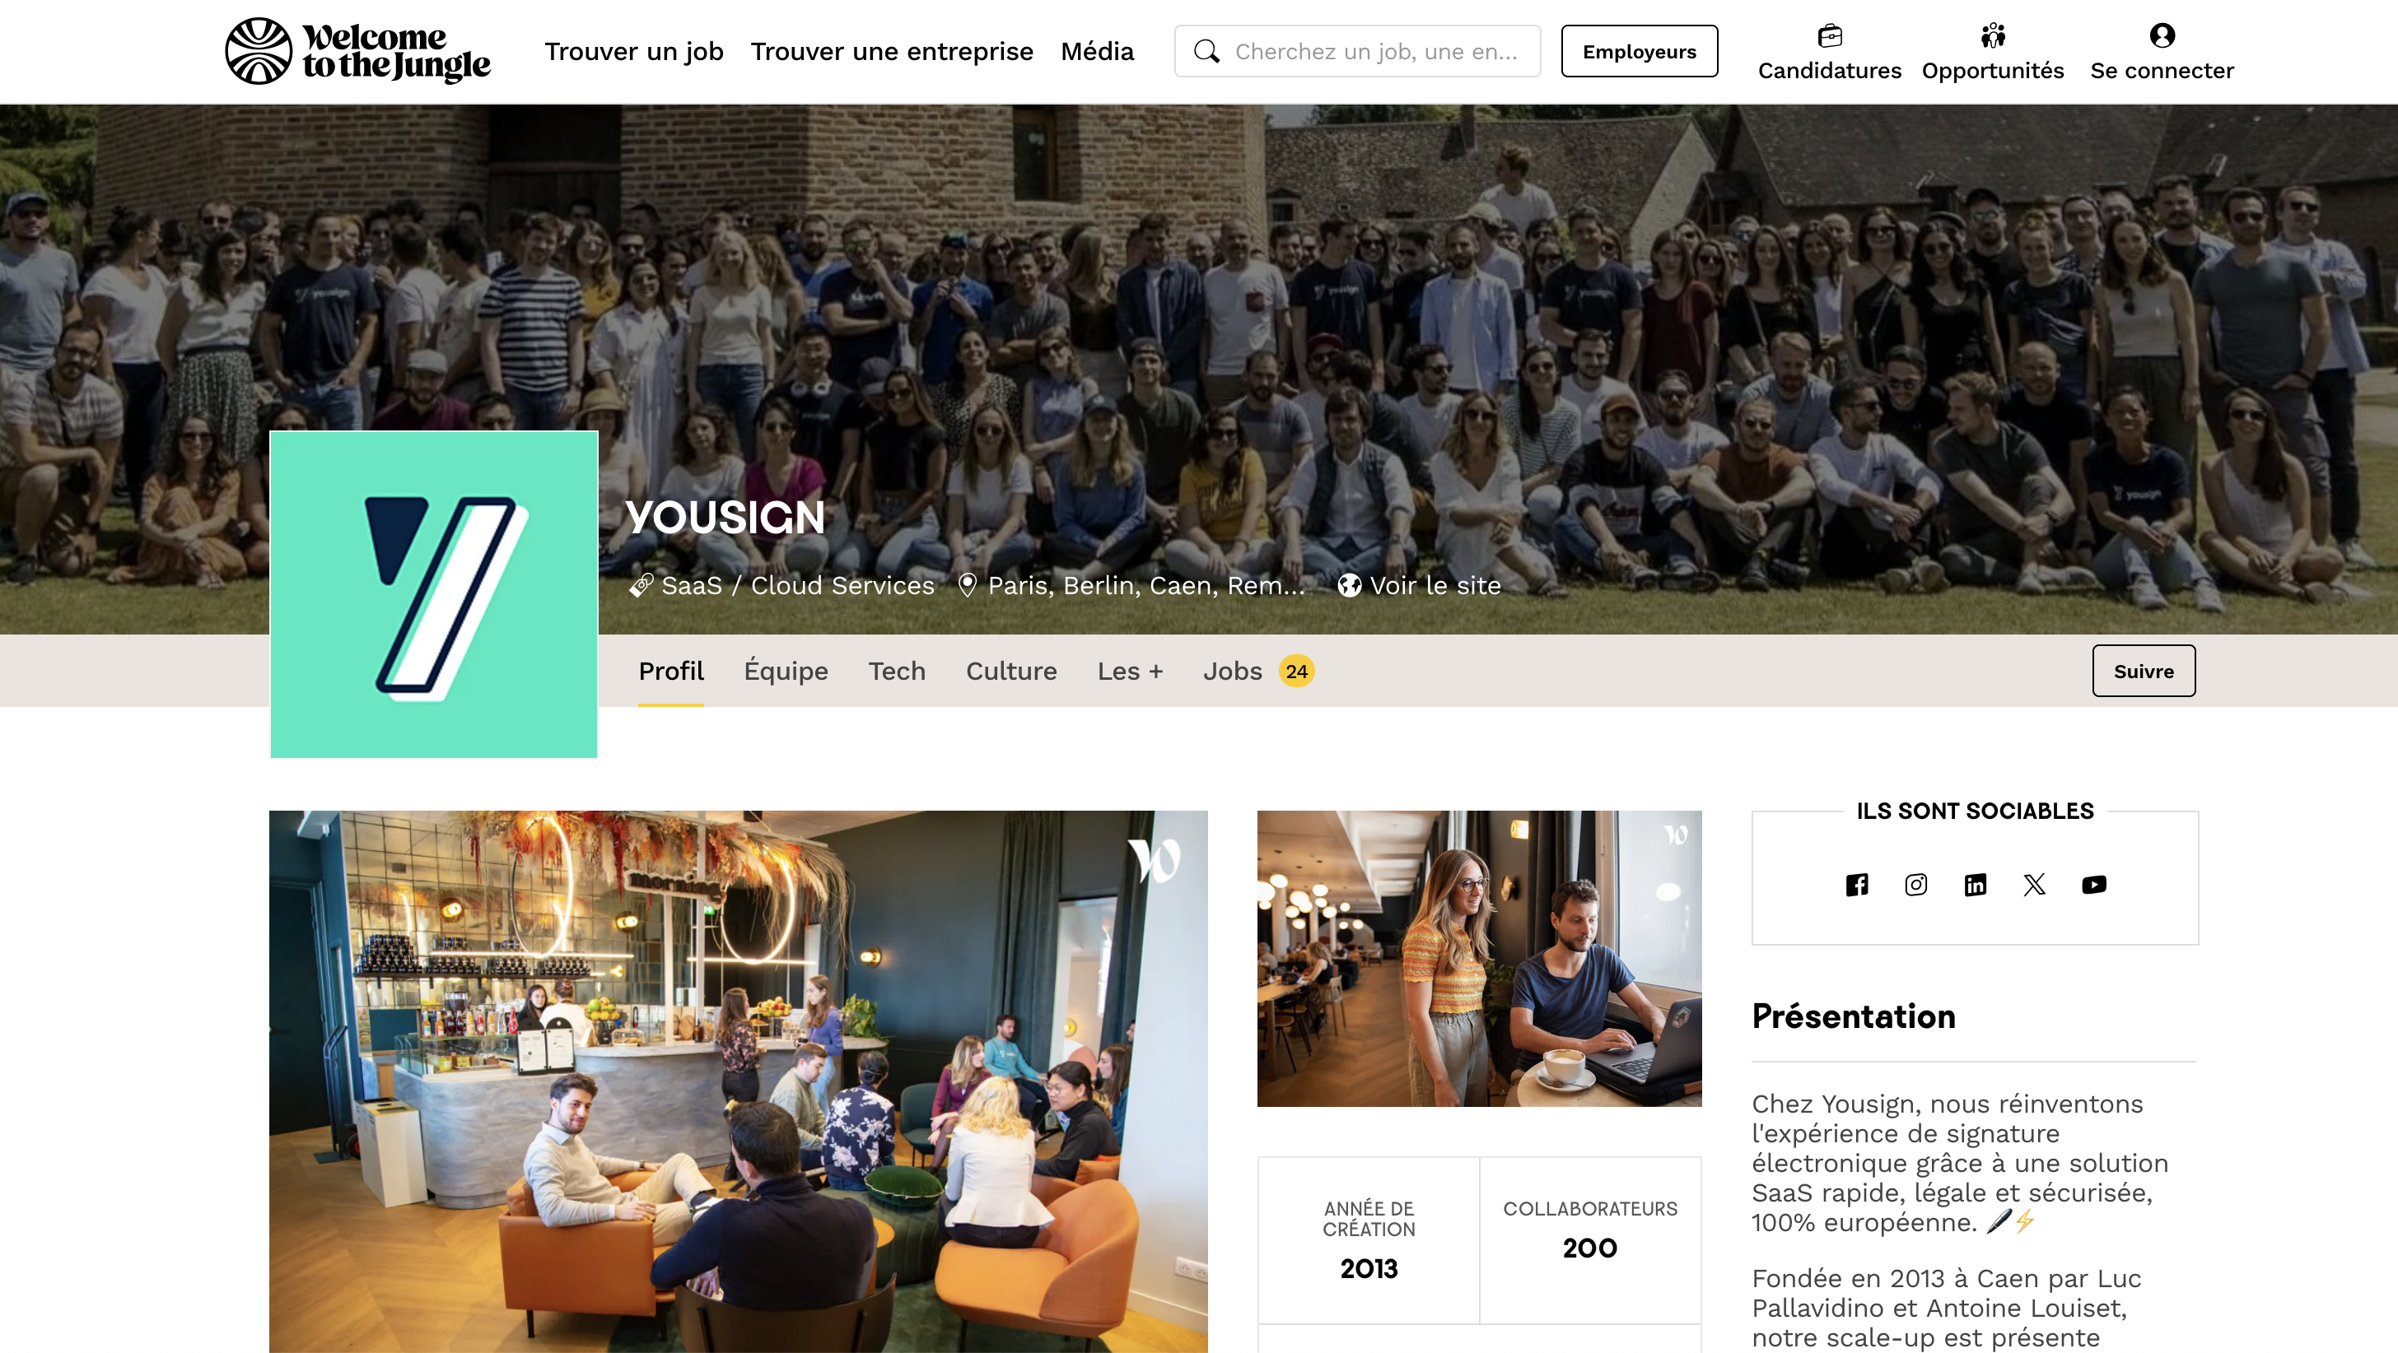Open the Média menu
2398x1353 pixels.
click(x=1097, y=51)
